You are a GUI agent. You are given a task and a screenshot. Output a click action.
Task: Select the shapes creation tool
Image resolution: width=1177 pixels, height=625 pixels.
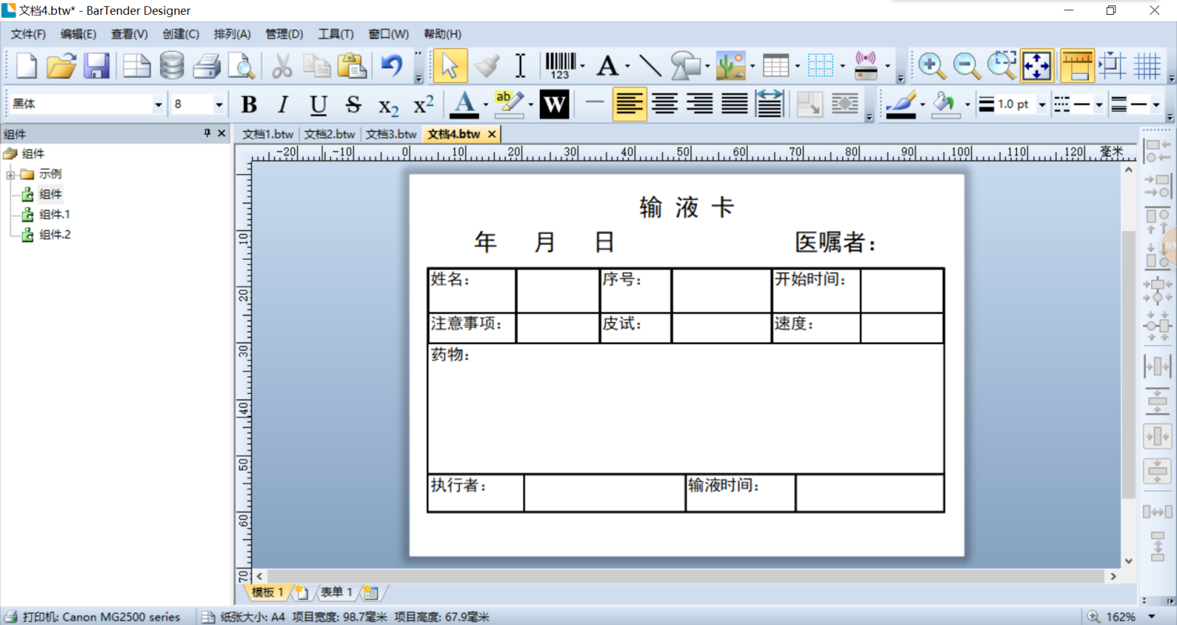686,66
